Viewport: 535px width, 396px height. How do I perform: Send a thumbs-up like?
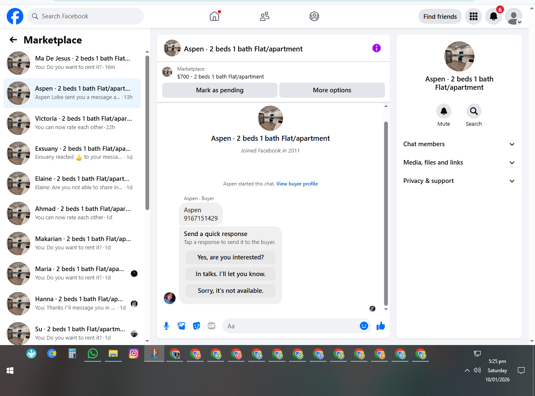380,326
